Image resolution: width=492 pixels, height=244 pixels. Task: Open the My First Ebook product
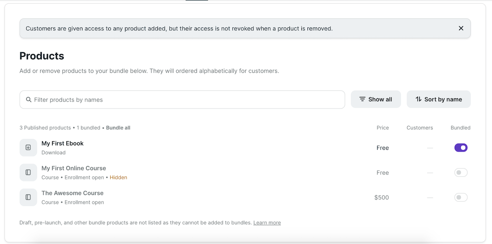click(62, 143)
